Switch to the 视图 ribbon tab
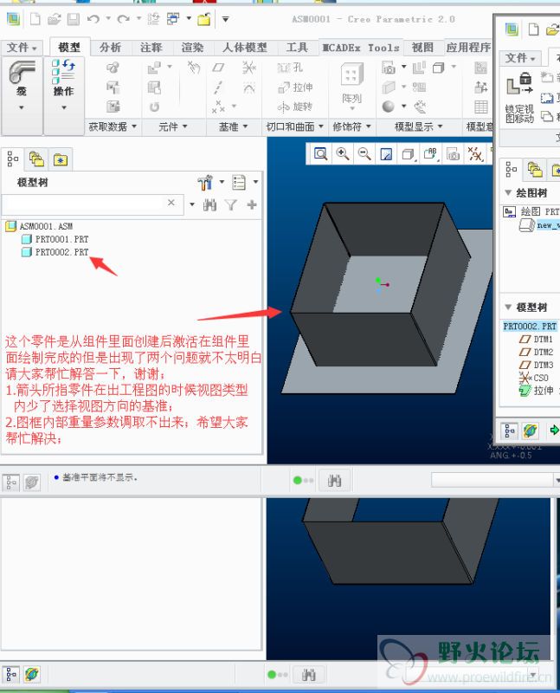The height and width of the screenshot is (693, 560). point(422,48)
